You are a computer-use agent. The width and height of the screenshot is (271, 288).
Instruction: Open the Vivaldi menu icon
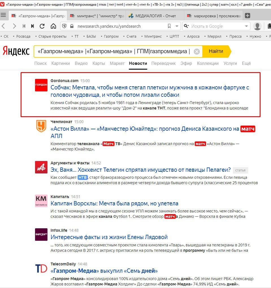point(2,5)
